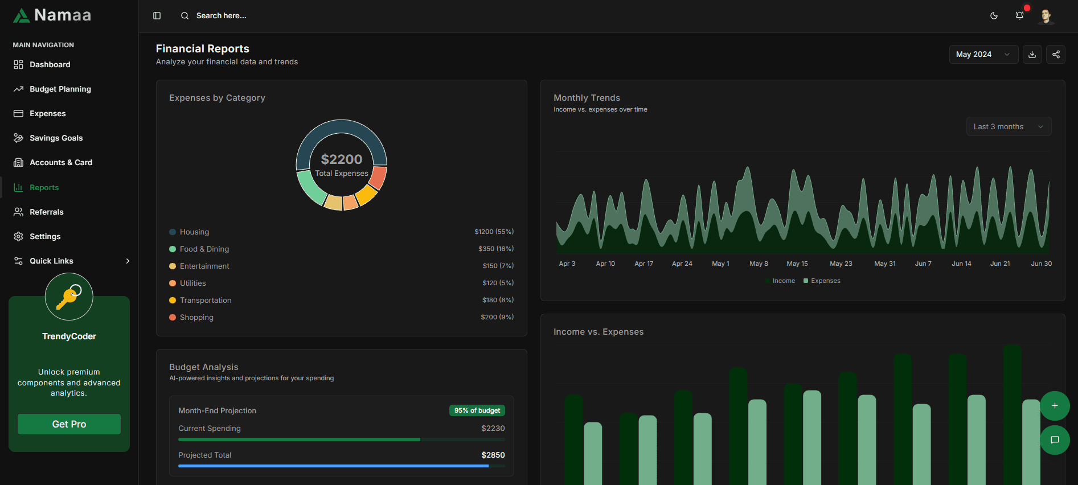Click the Current Spending progress bar

341,439
